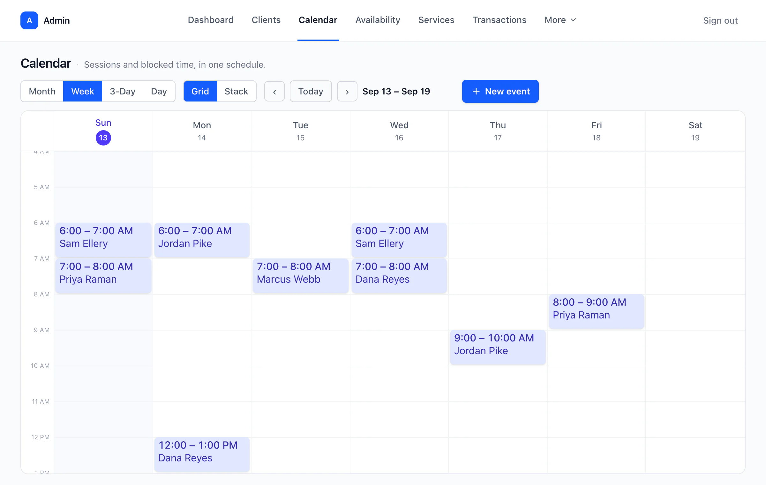Open Wednesday 7:00 AM Dana Reyes event
The width and height of the screenshot is (766, 485).
pos(399,276)
